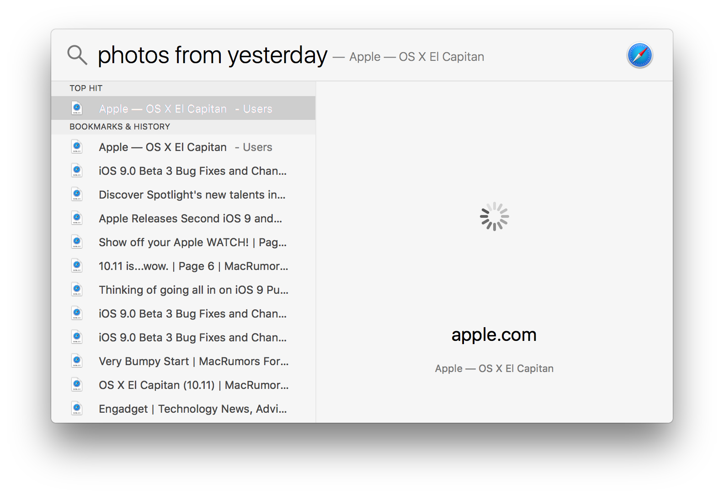The image size is (724, 496).
Task: Click the Spotlight magnifying glass icon
Action: click(77, 55)
